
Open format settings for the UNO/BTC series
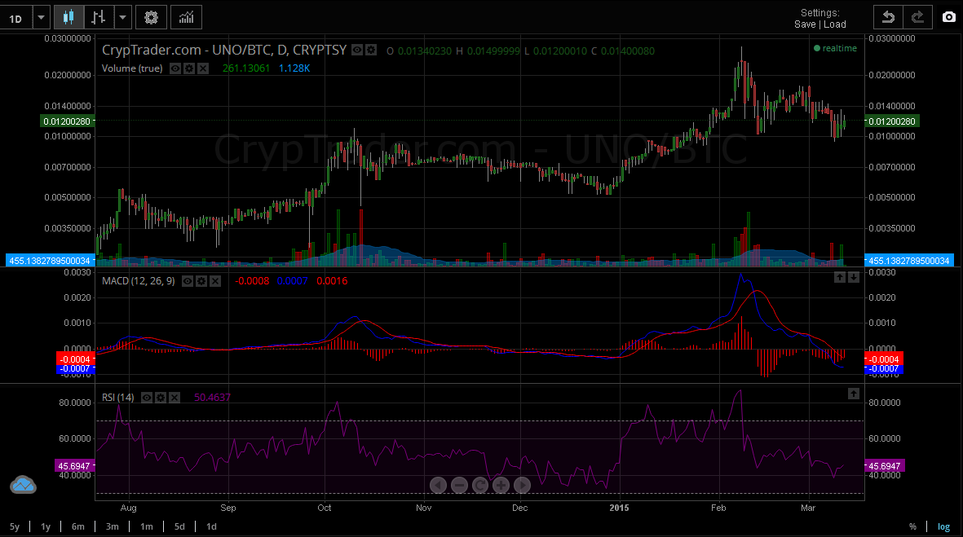pos(371,51)
